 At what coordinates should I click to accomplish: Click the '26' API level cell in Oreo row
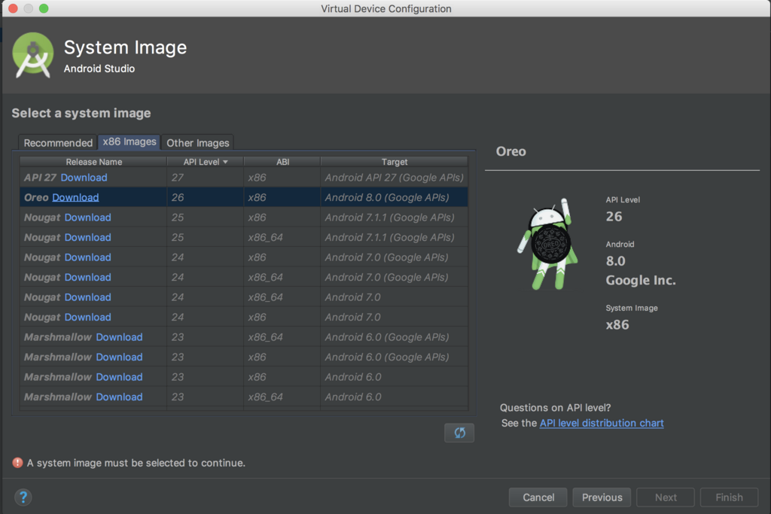tap(205, 197)
